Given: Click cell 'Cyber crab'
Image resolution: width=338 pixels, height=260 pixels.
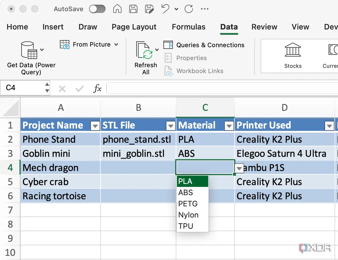Looking at the screenshot, I should [60, 182].
